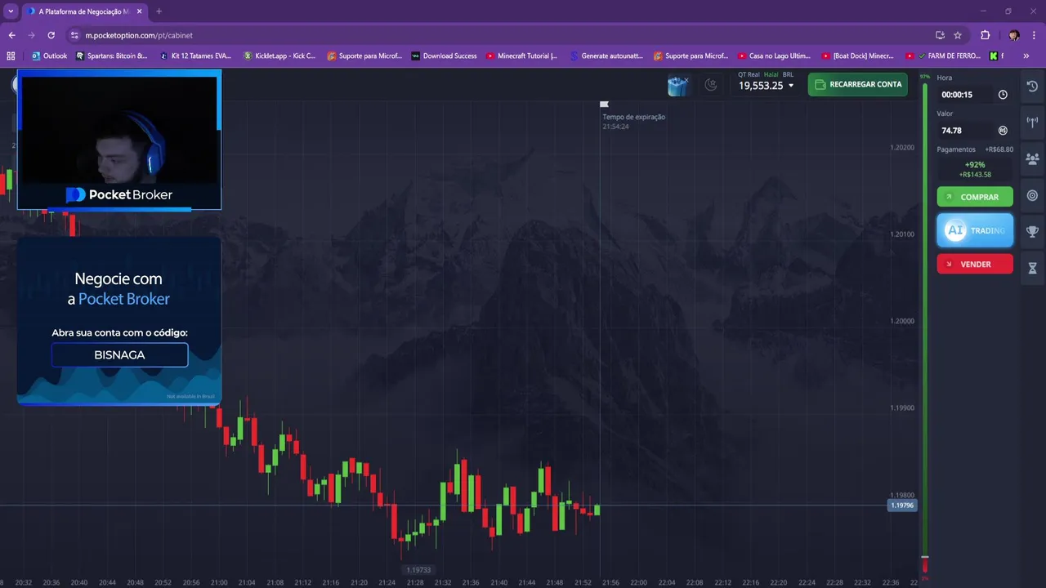This screenshot has height=588, width=1046.
Task: Click the webcam Pocket Broker overlay
Action: click(119, 140)
